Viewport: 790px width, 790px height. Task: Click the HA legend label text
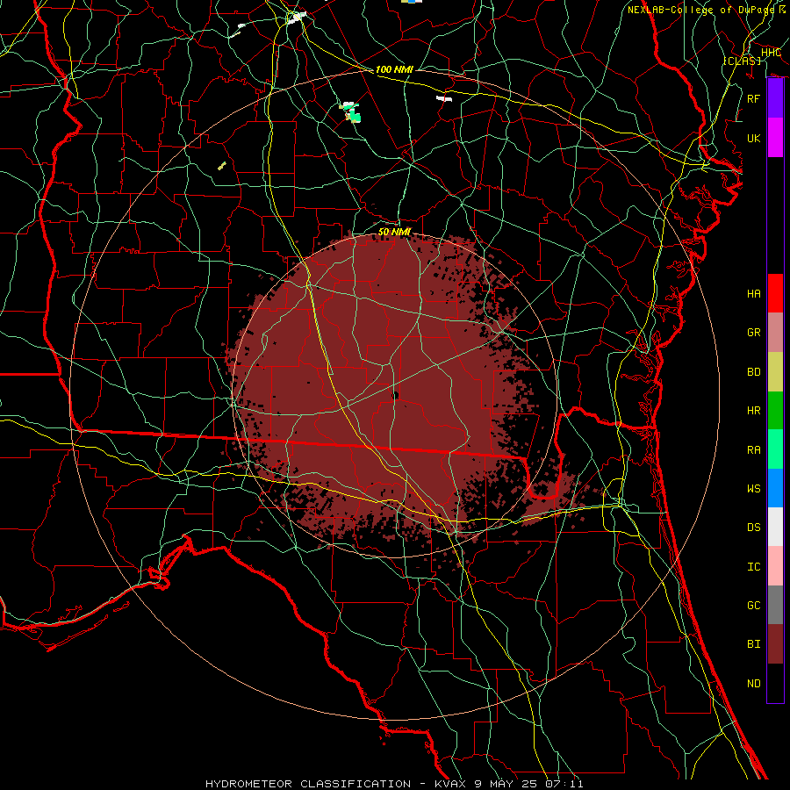(x=754, y=294)
